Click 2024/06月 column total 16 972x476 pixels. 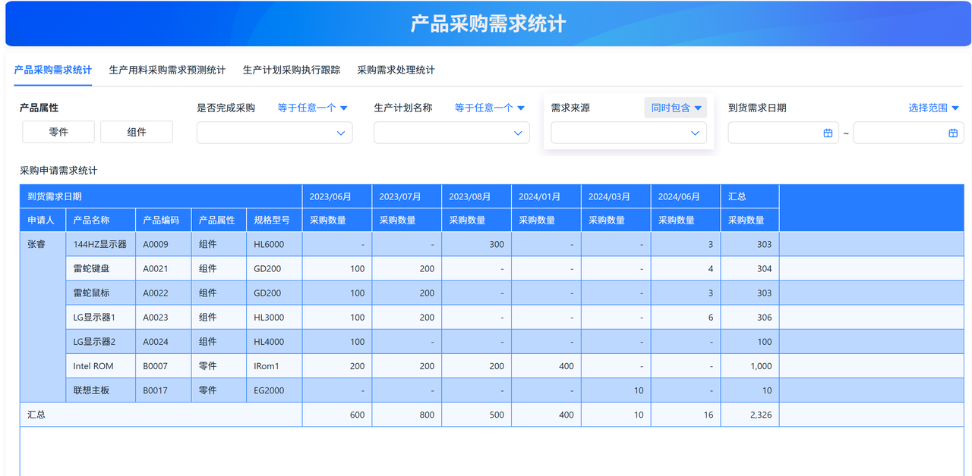686,415
